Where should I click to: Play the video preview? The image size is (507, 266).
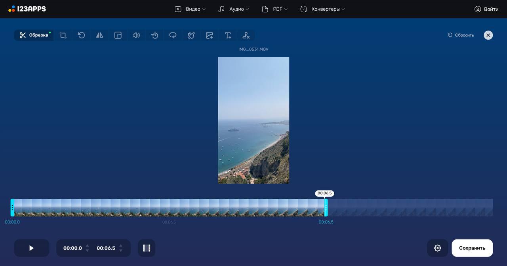coord(32,248)
